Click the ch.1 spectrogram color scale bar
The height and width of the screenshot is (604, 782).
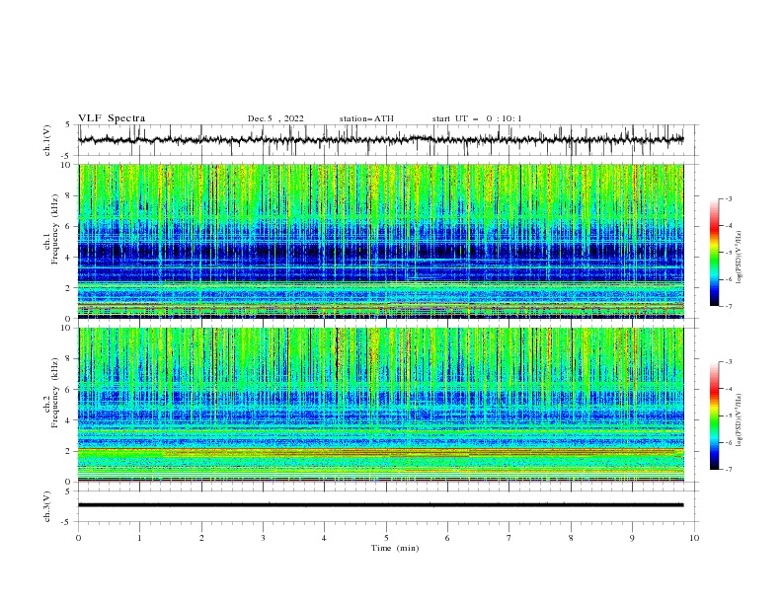[714, 253]
